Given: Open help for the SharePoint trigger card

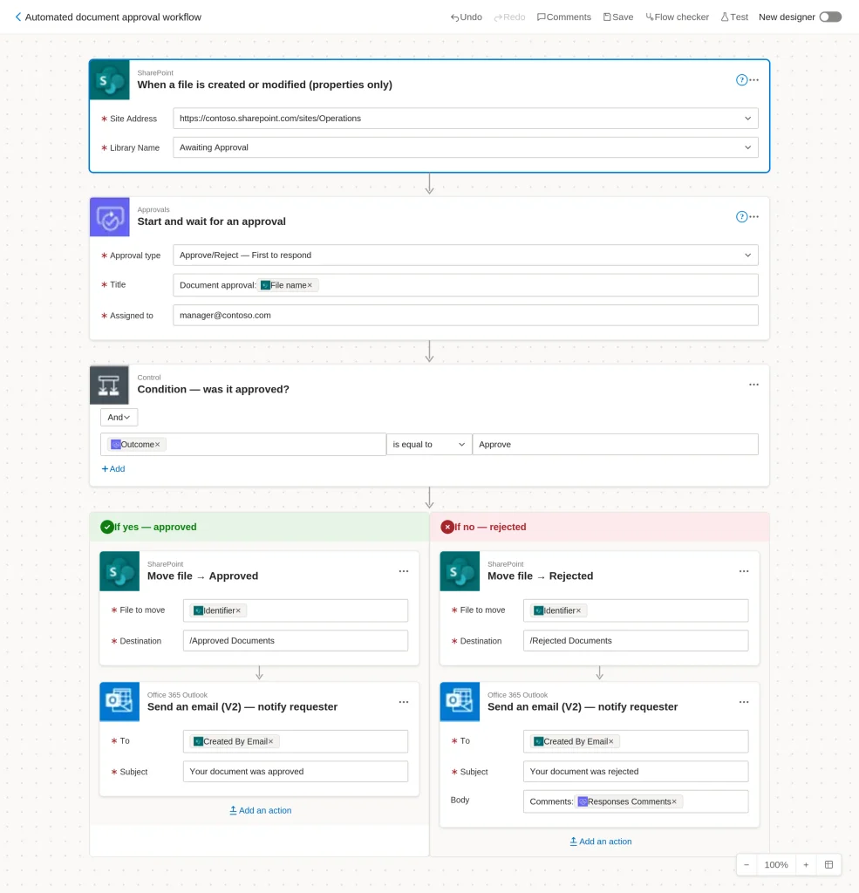Looking at the screenshot, I should pos(741,79).
